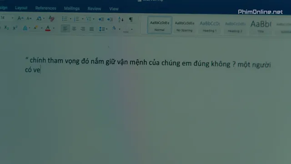Place cursor after "có ve" text
Screen dimensions: 291x164
[40, 70]
